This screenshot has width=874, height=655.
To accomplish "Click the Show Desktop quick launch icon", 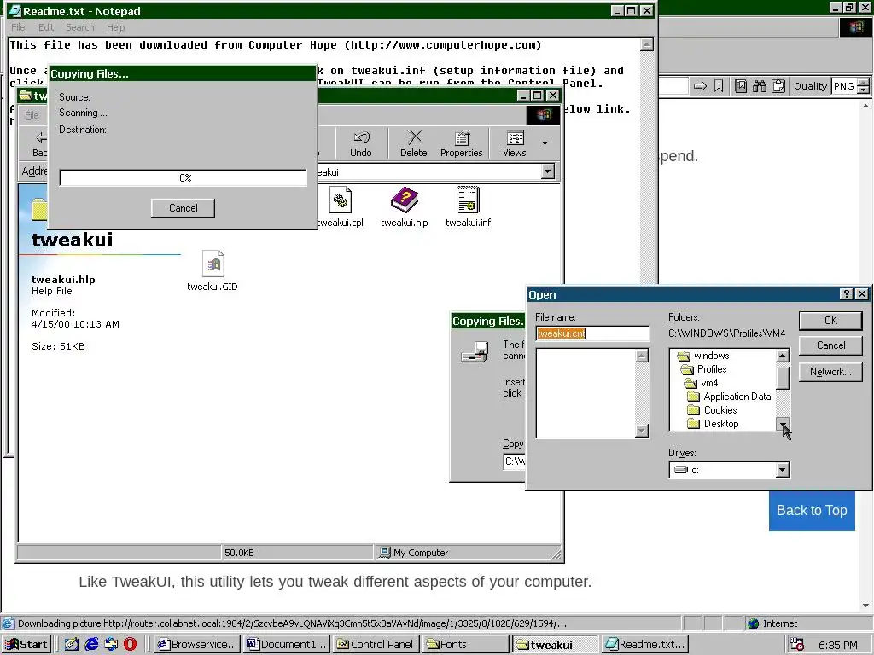I will click(x=72, y=644).
